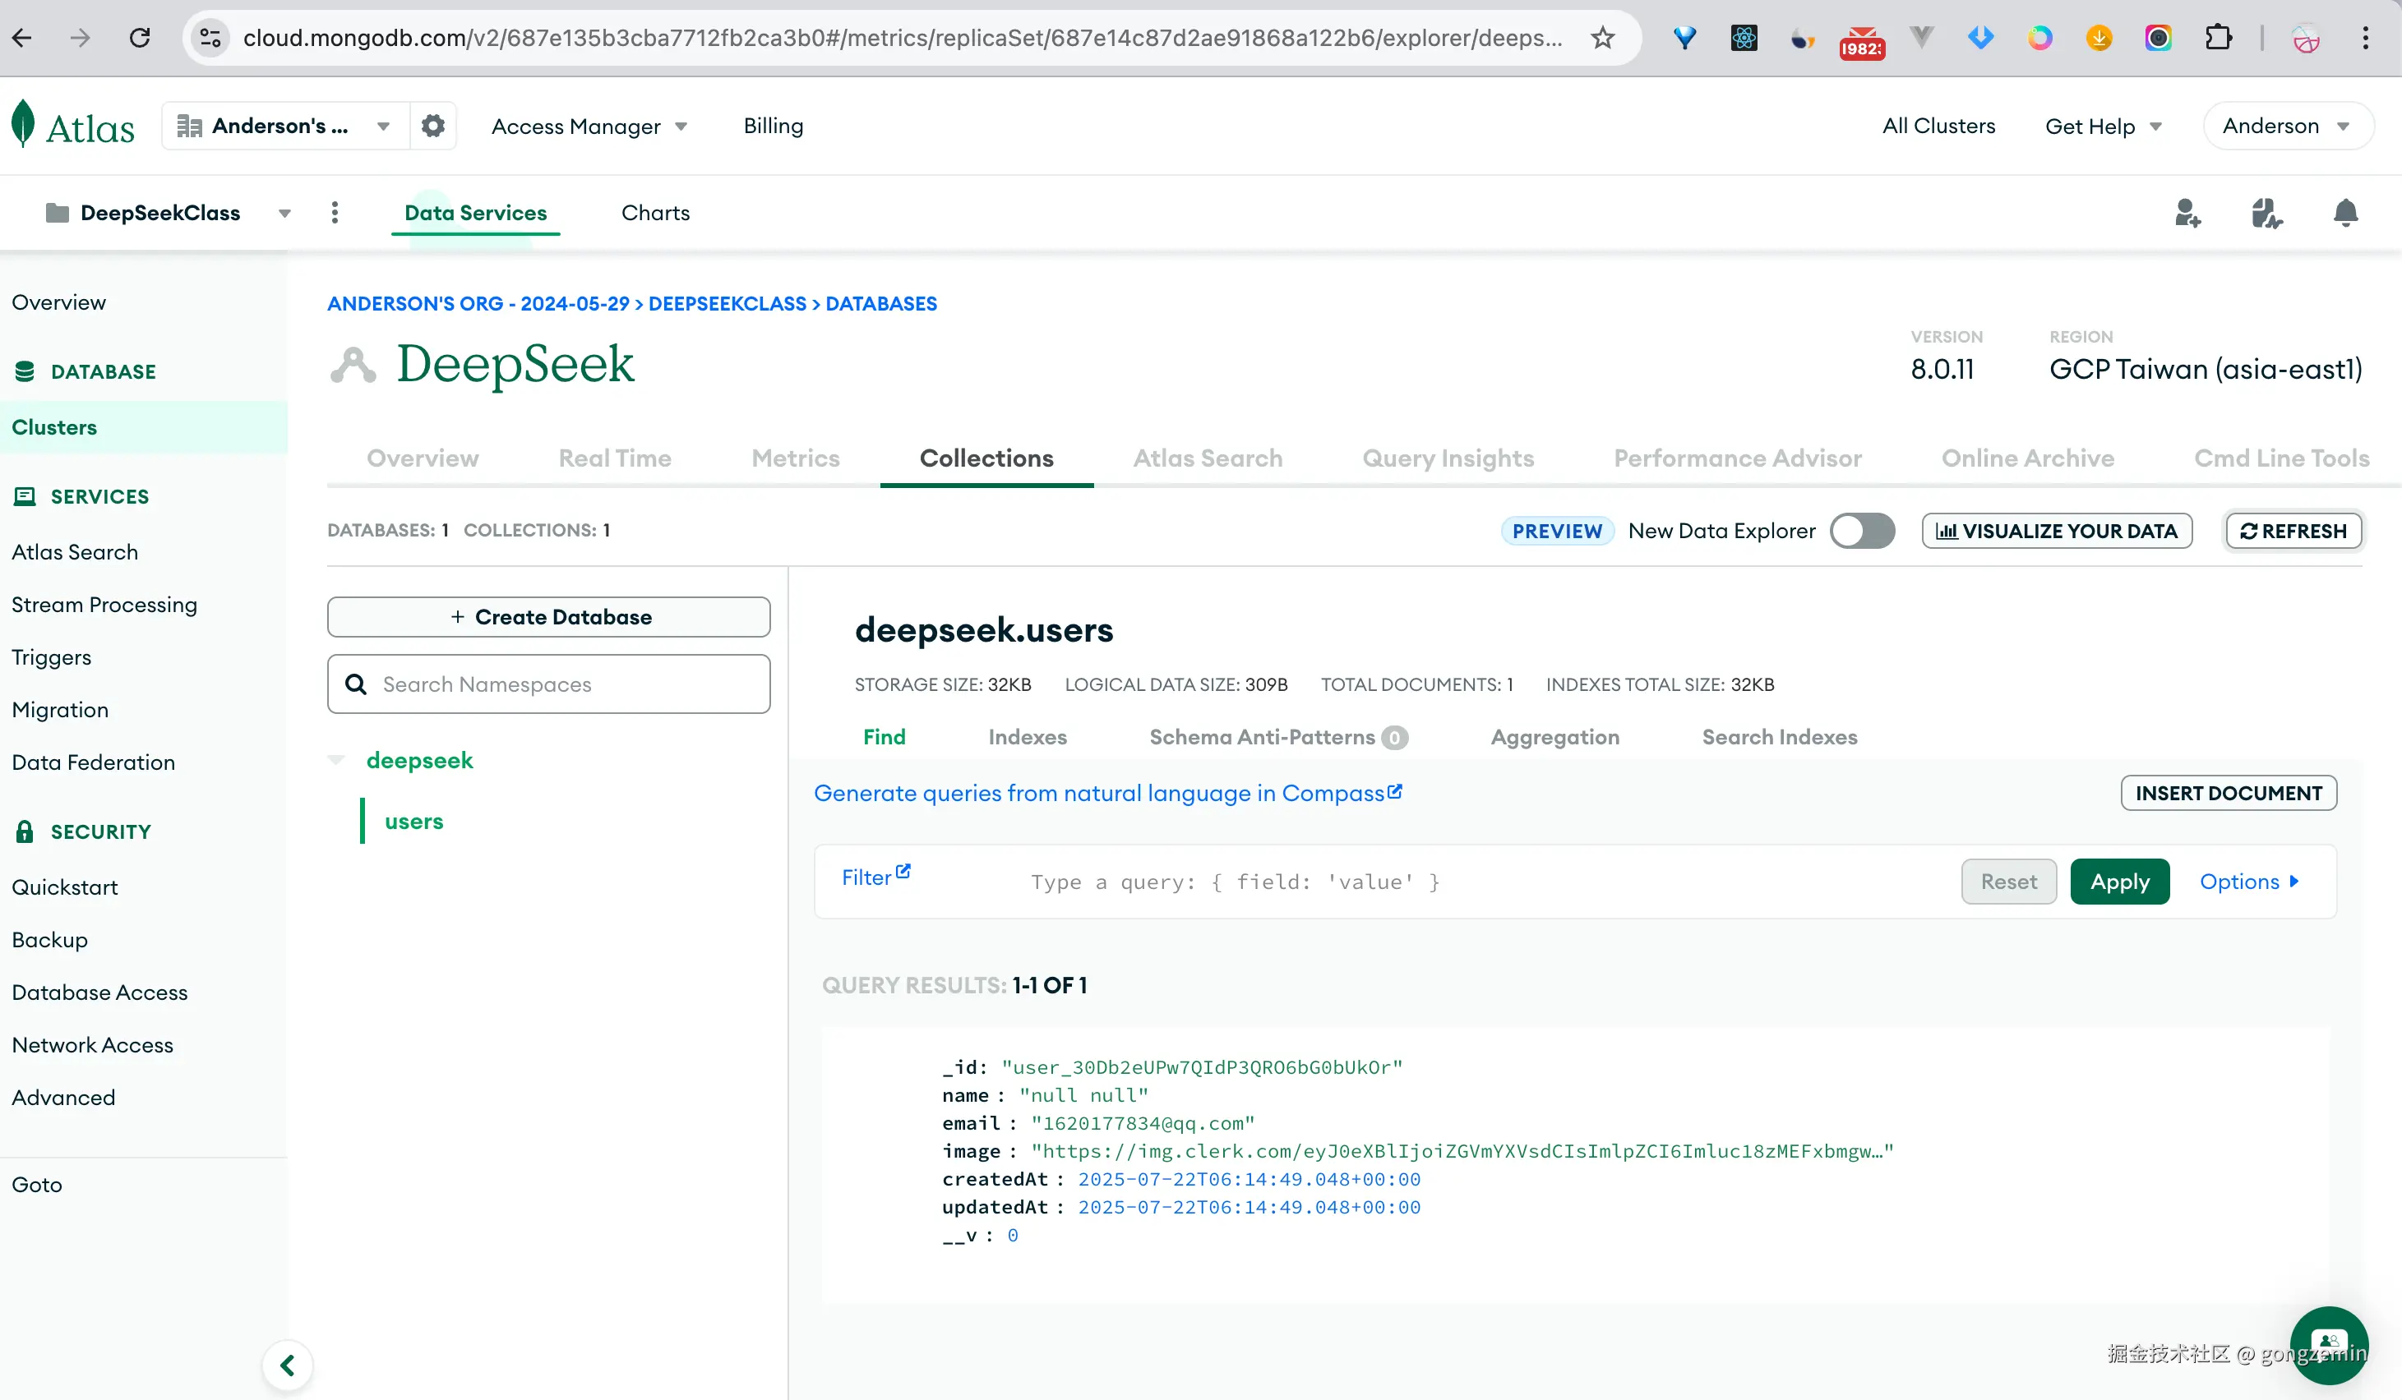Expand the DeepSeekClass project dropdown
Image resolution: width=2402 pixels, height=1400 pixels.
click(284, 214)
